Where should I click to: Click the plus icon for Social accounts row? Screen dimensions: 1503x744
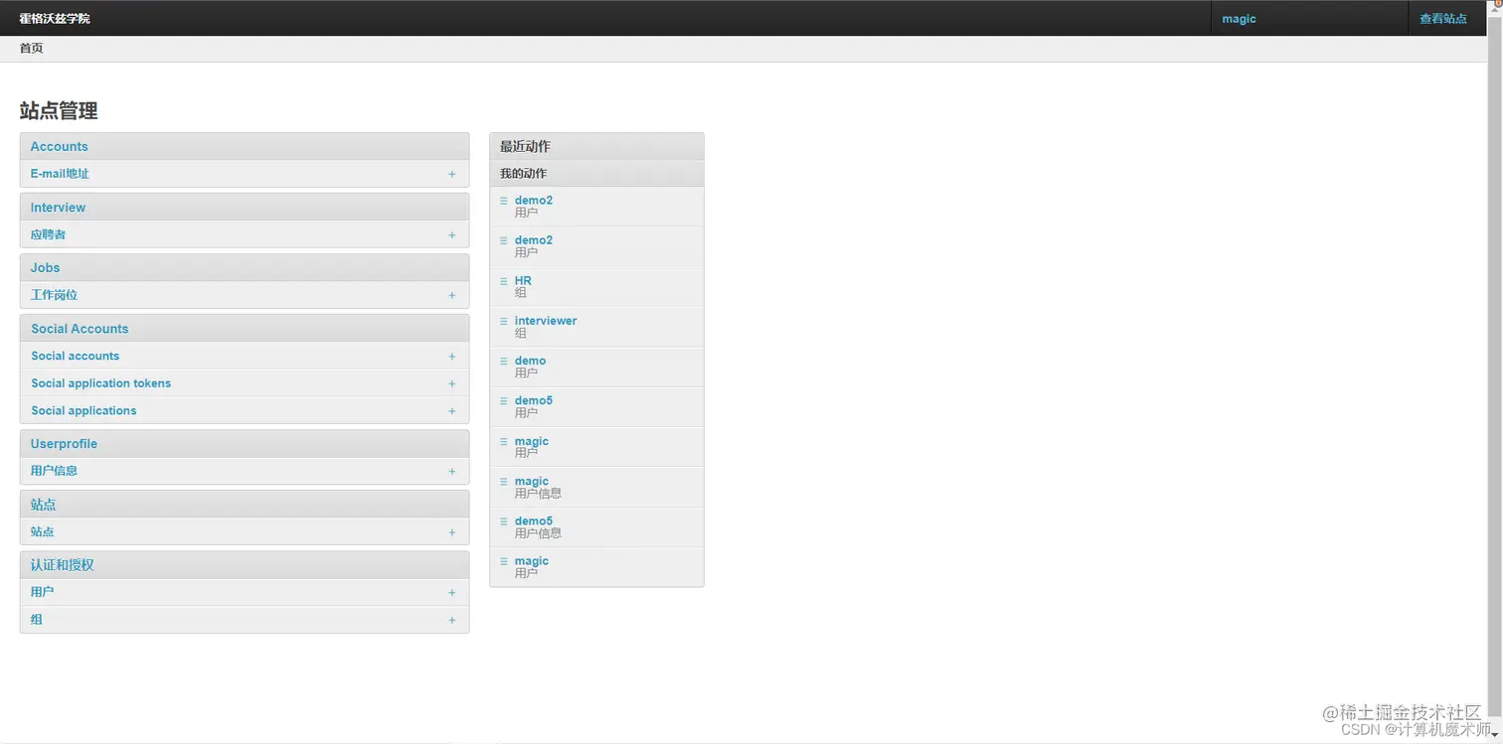[x=451, y=357]
